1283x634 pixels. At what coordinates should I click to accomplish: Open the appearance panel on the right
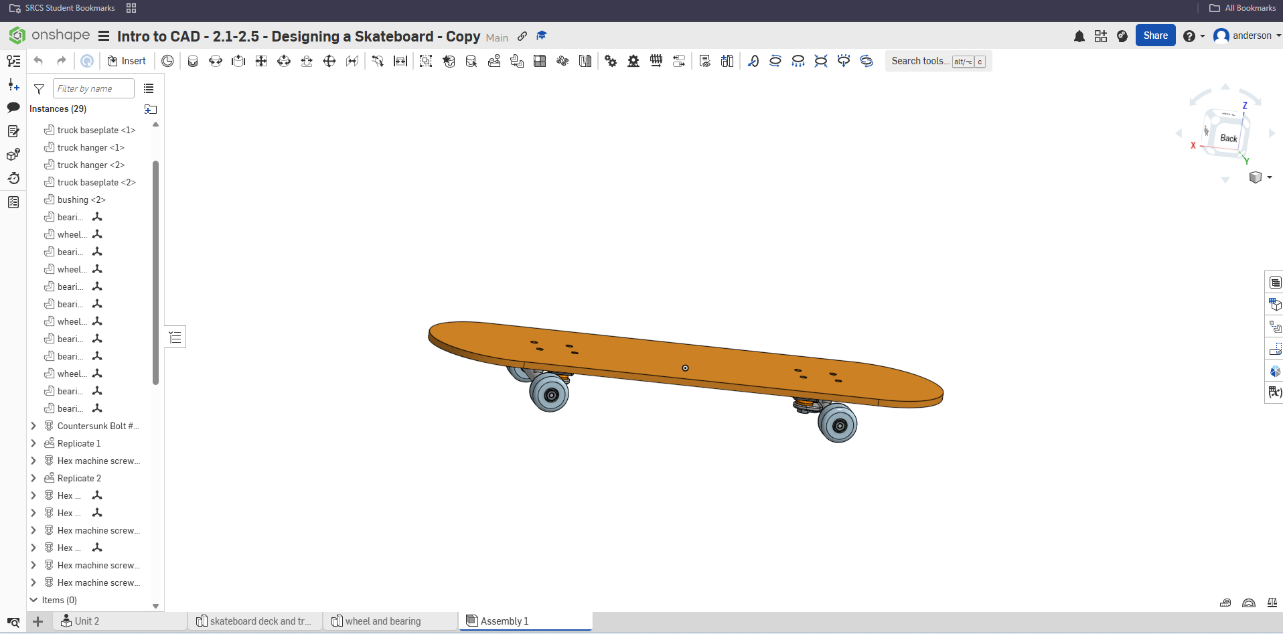1275,372
